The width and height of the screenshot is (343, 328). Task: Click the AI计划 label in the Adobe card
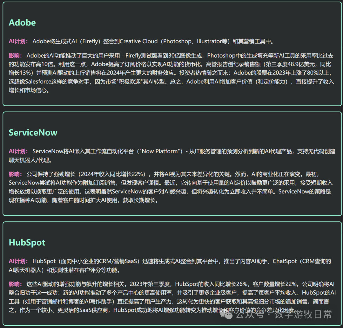[18, 41]
